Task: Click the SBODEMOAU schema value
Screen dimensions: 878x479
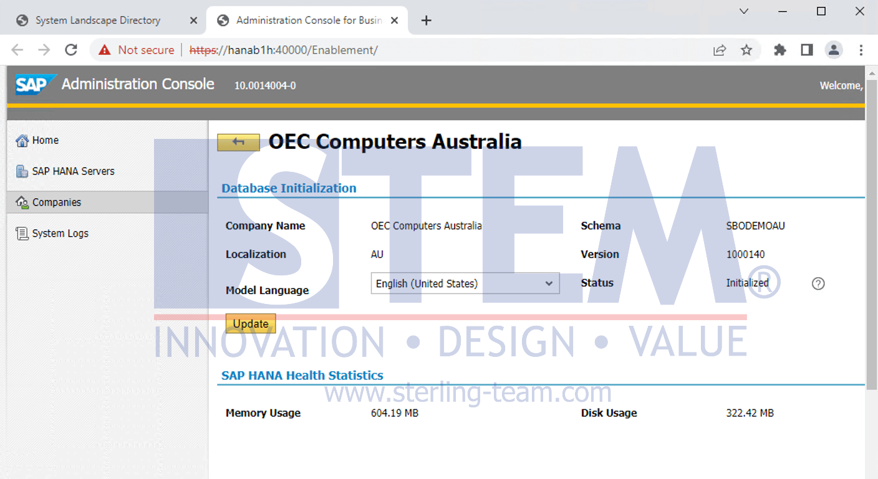Action: (756, 225)
